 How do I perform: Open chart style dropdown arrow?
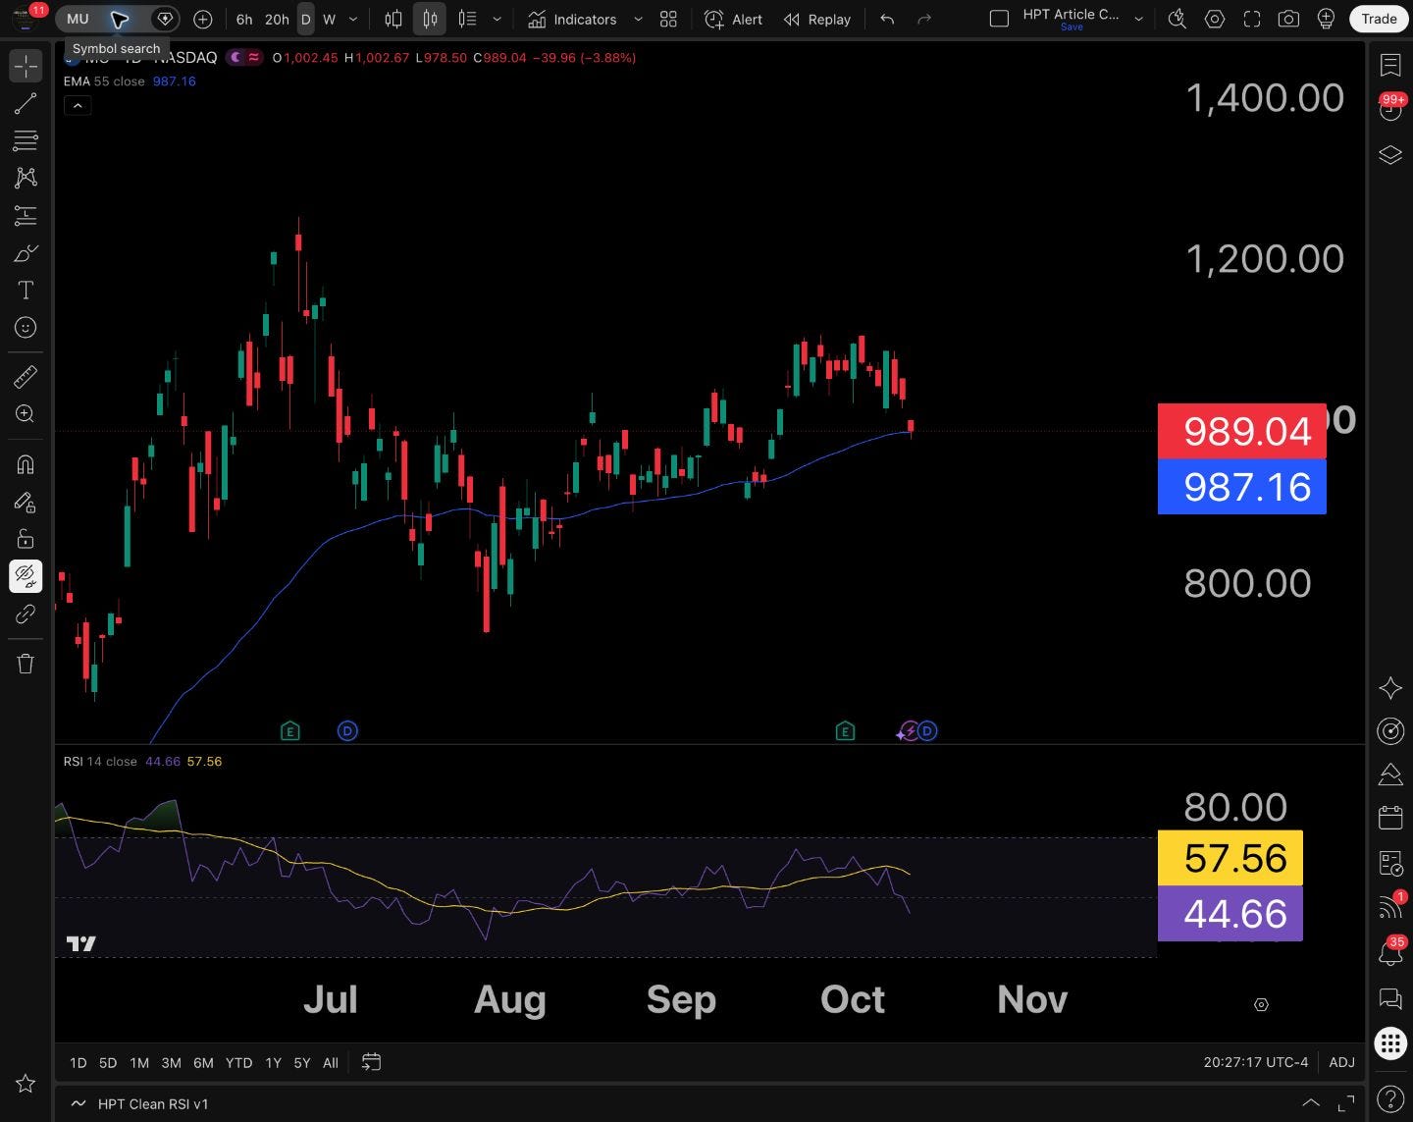(x=497, y=19)
